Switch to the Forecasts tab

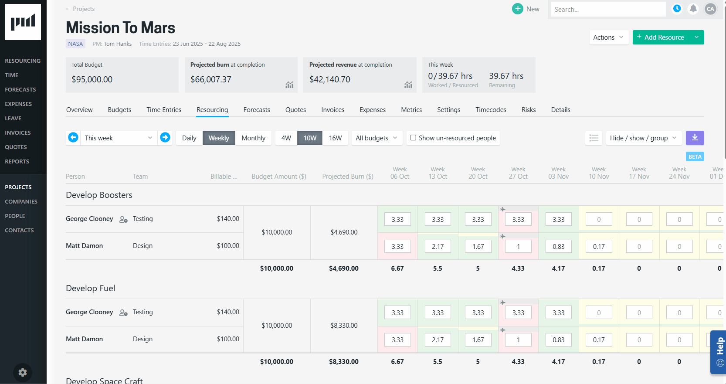coord(257,110)
